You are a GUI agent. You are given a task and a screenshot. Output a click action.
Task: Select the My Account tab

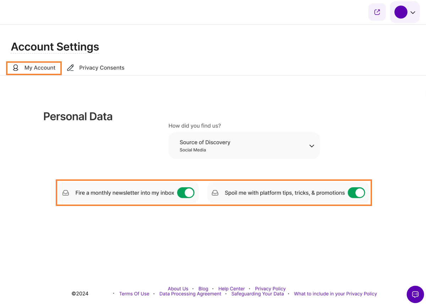coord(40,68)
